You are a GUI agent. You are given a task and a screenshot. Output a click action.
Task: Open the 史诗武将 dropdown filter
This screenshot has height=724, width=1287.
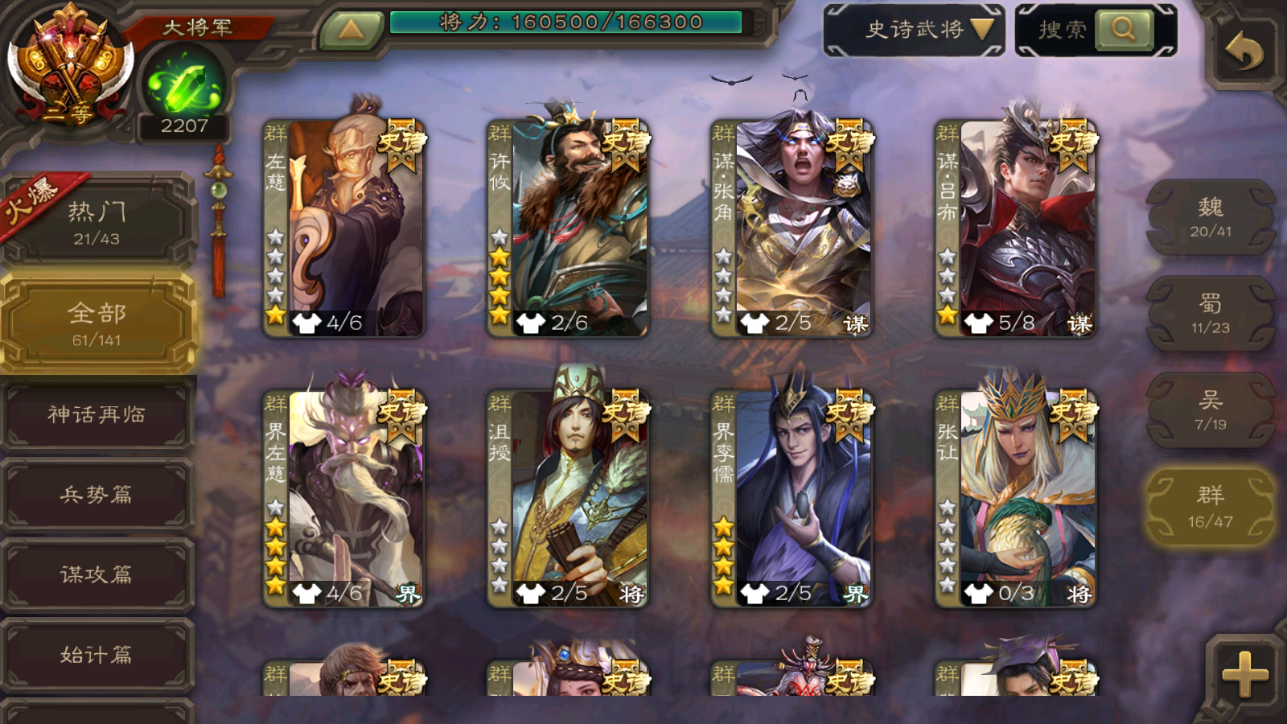[915, 30]
